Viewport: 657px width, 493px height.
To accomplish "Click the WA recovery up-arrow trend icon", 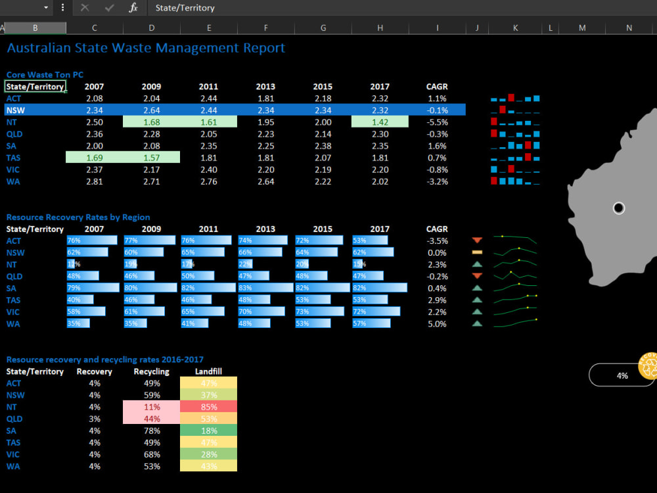I will click(x=477, y=323).
